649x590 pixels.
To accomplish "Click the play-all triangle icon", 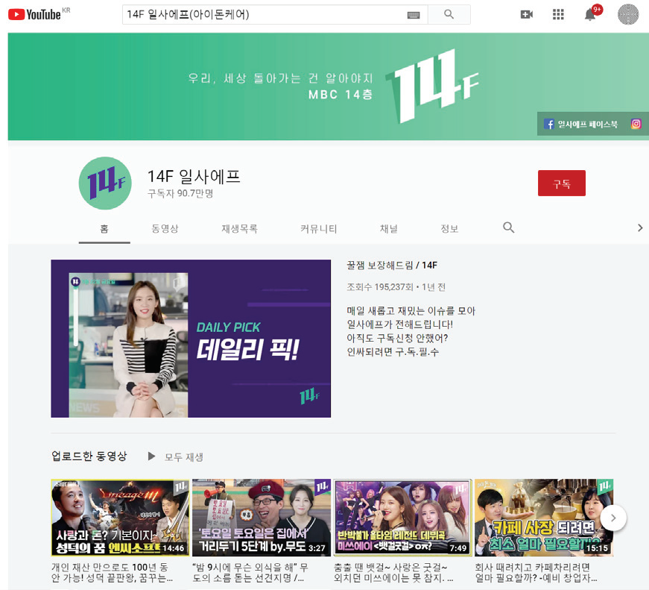I will click(x=151, y=456).
